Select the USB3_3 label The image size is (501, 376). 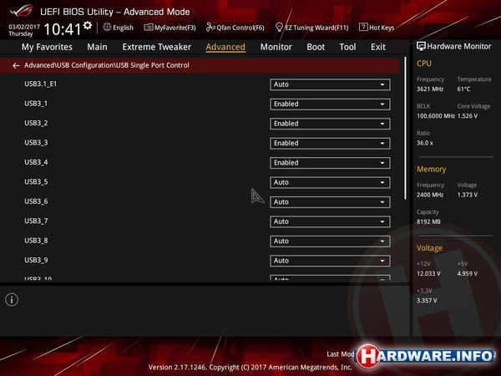tap(36, 143)
